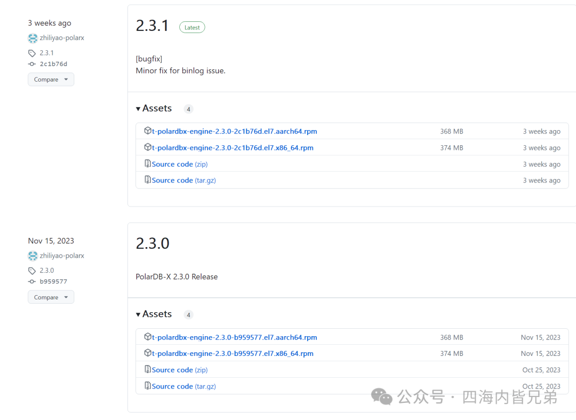Open the 2.3.1 release title
Viewport: 576px width, 420px height.
tap(152, 26)
